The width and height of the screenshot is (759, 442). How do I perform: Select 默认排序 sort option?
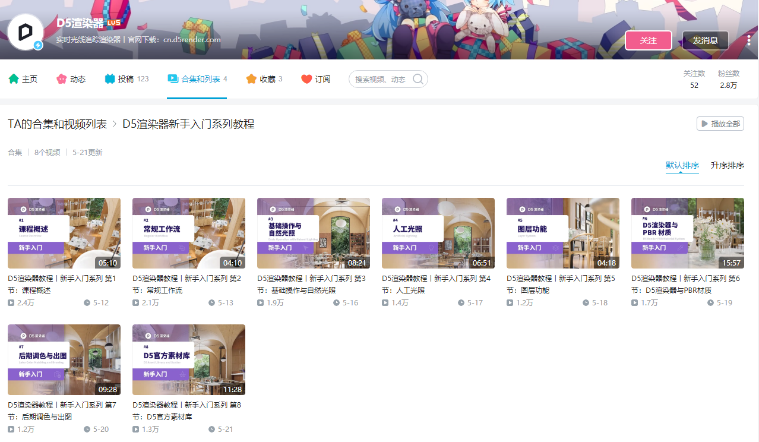coord(682,165)
